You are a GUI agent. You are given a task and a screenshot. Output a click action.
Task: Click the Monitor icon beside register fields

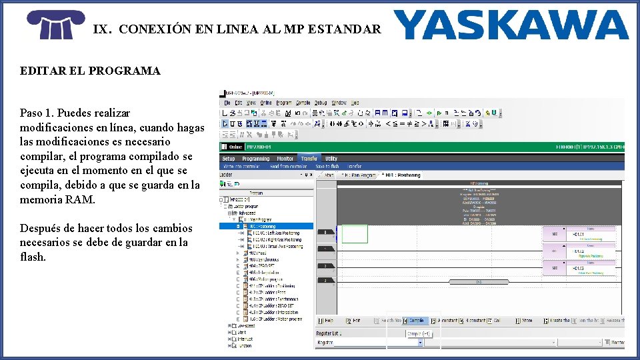pos(607,342)
